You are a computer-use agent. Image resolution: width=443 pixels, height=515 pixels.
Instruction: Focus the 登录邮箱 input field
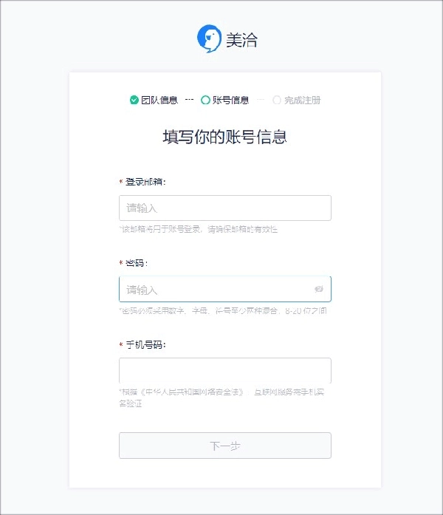pyautogui.click(x=225, y=208)
